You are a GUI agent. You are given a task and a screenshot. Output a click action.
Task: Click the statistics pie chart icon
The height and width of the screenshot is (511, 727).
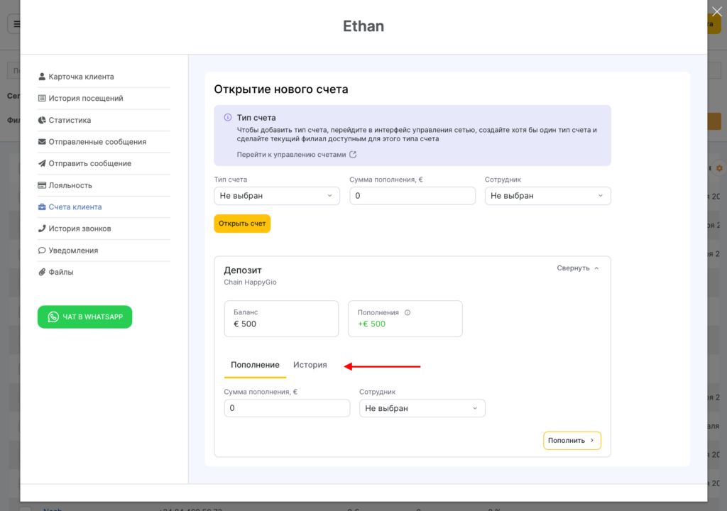coord(43,121)
